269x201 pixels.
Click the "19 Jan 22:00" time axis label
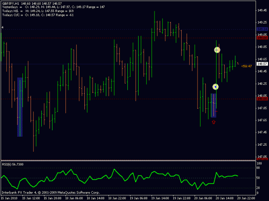182,198
